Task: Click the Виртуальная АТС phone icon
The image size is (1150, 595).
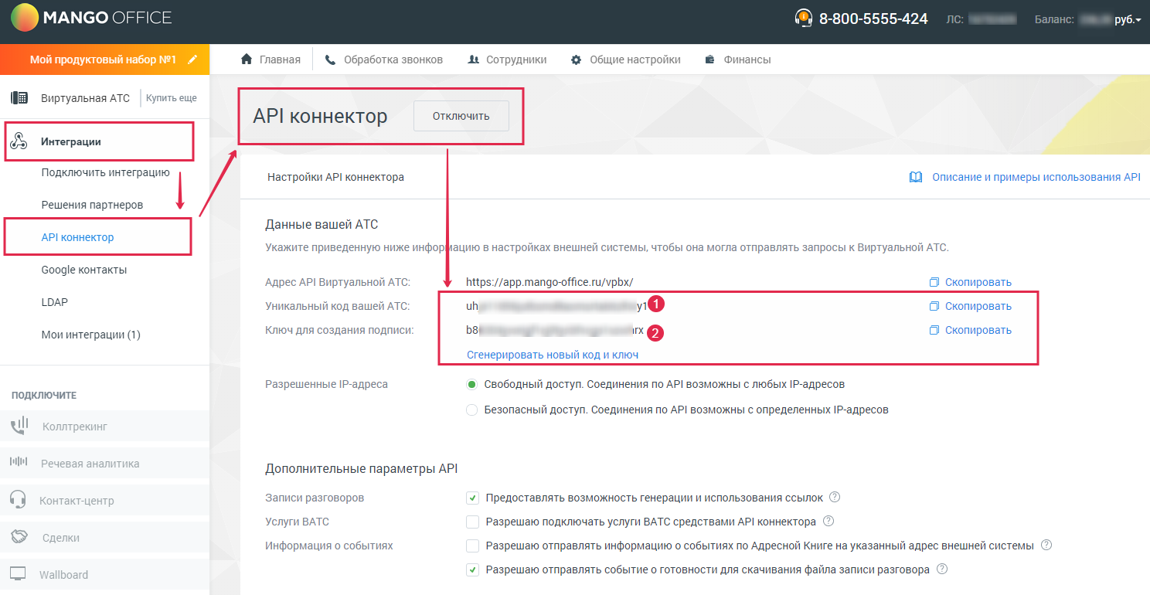Action: [x=19, y=98]
